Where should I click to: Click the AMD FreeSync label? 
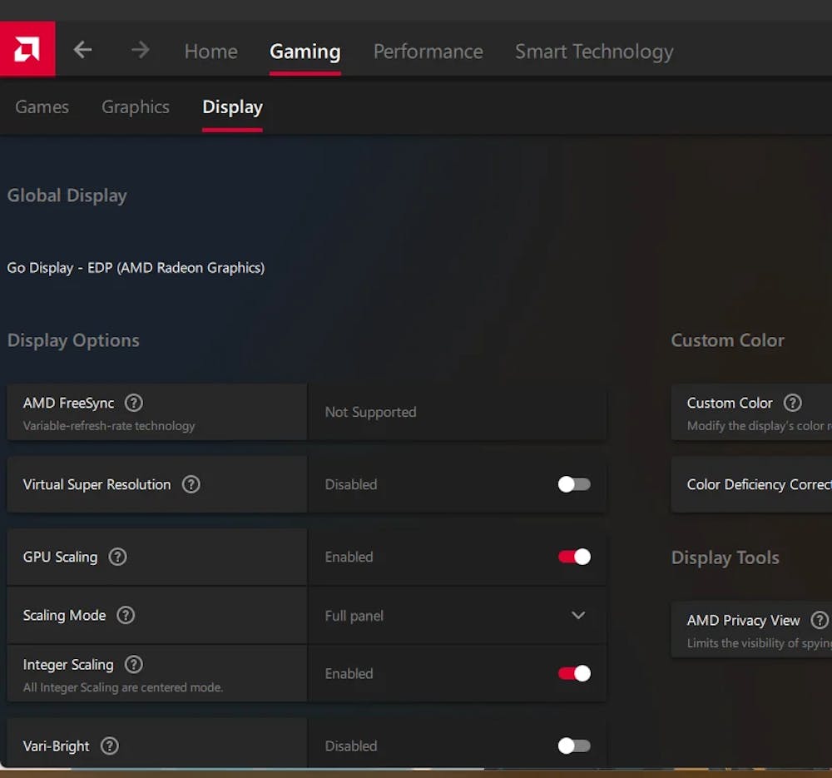[68, 403]
